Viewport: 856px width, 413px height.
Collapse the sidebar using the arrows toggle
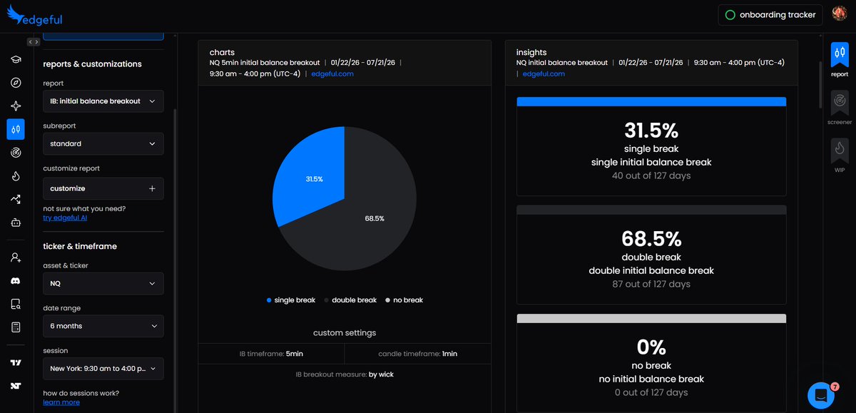click(x=33, y=42)
